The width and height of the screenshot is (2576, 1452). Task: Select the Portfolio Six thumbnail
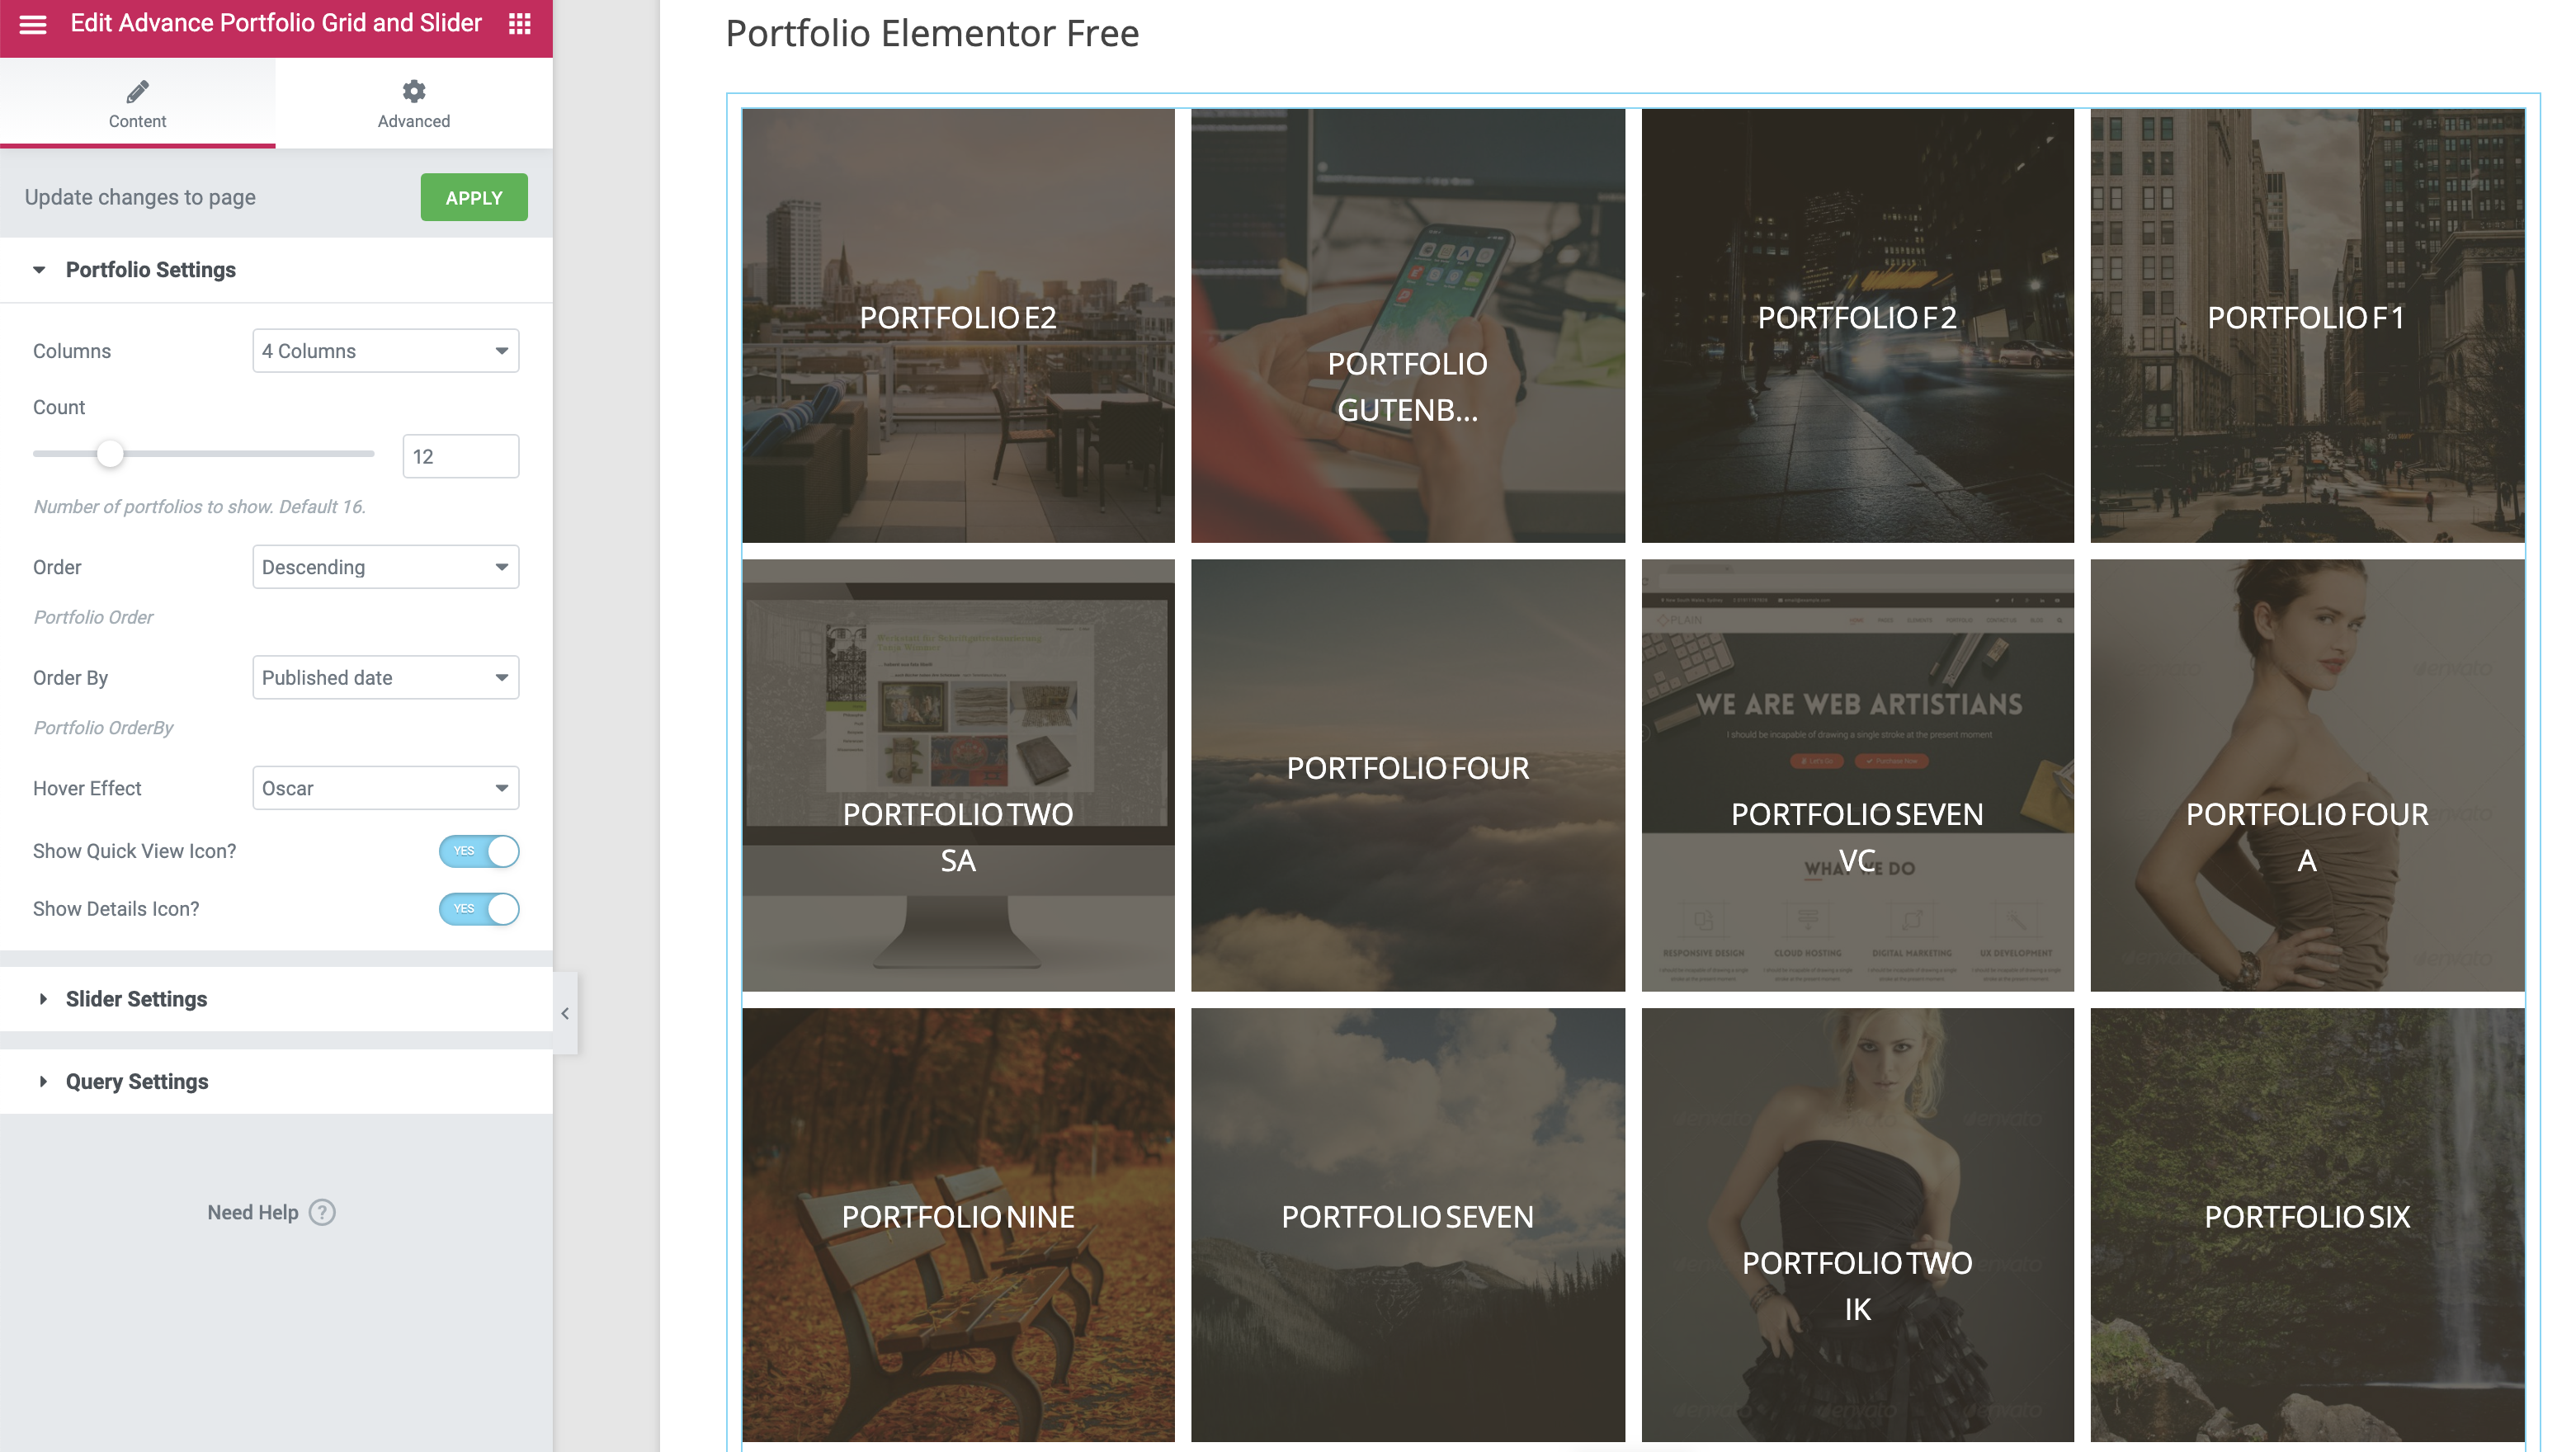pyautogui.click(x=2308, y=1225)
